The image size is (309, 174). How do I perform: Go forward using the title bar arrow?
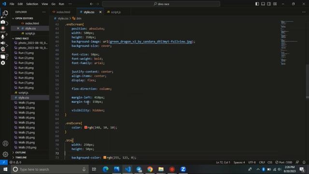pyautogui.click(x=98, y=4)
